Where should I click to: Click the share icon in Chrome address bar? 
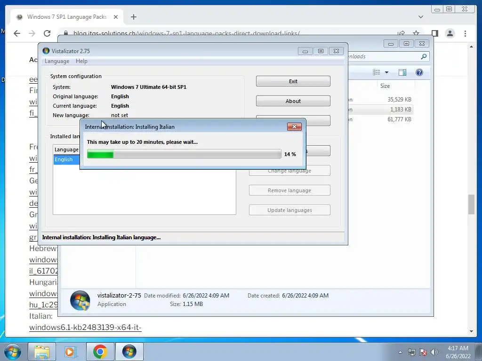(x=401, y=33)
